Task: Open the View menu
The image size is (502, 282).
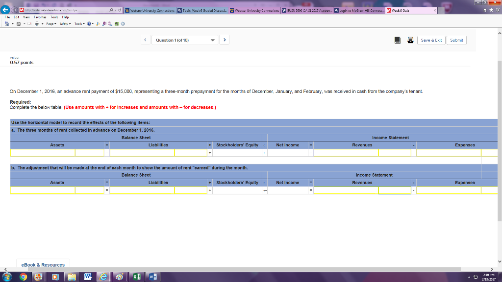Action: click(x=26, y=17)
